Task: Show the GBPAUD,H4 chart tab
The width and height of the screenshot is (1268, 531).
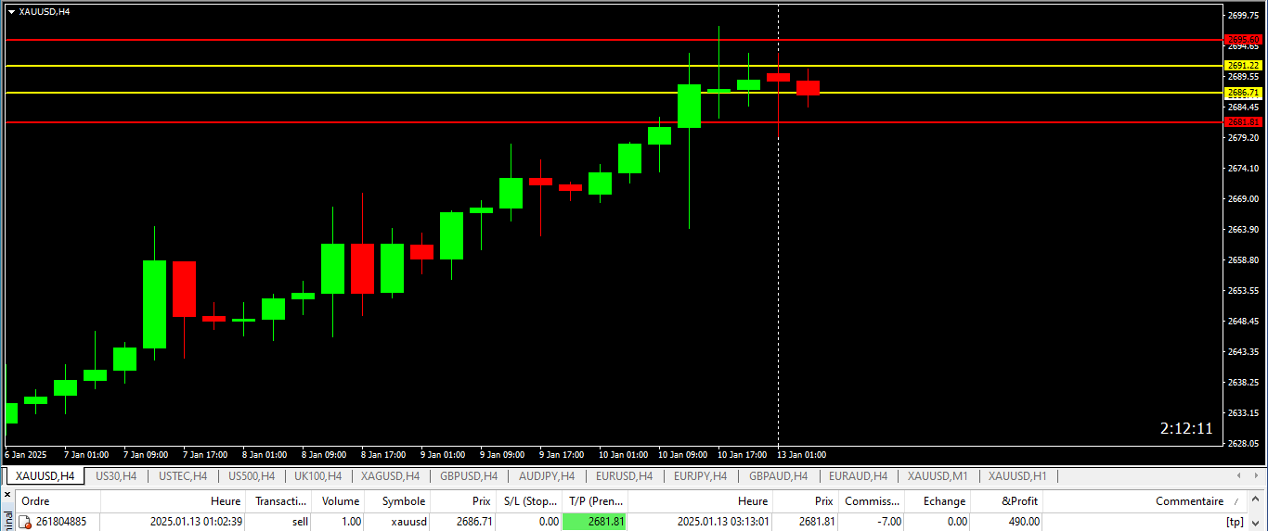Action: 778,476
